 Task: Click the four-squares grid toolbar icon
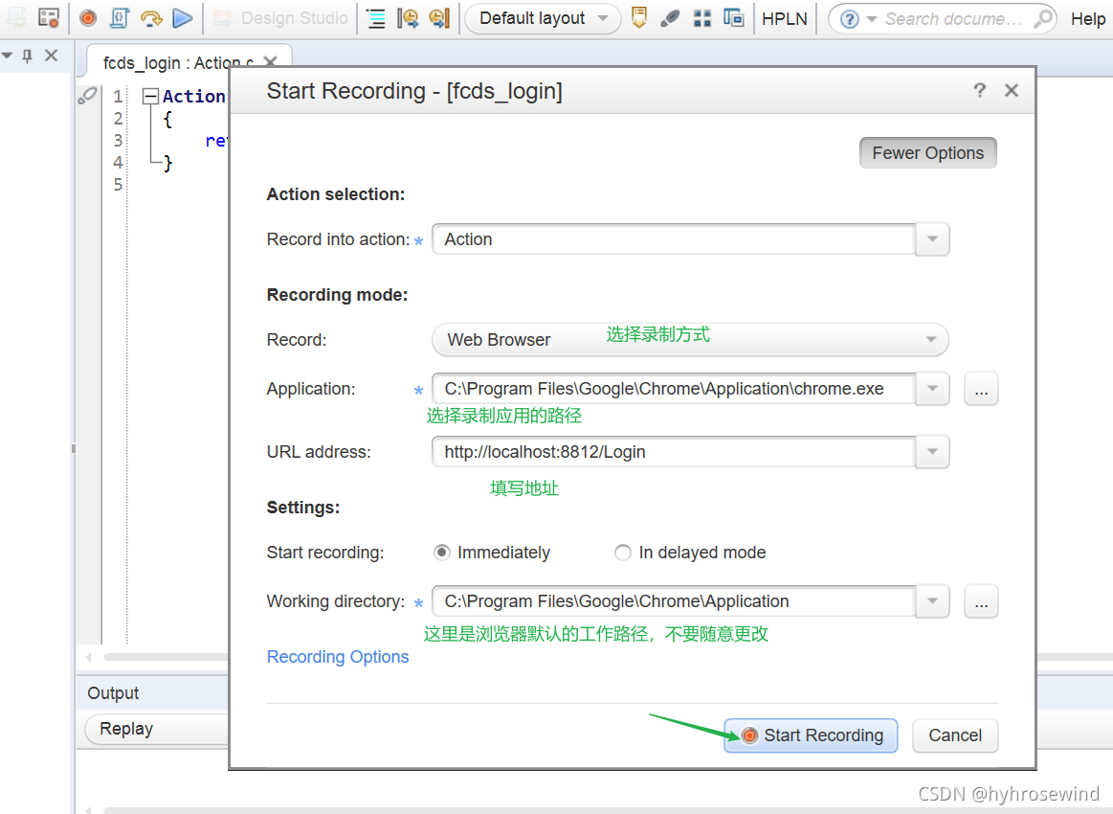pos(702,18)
